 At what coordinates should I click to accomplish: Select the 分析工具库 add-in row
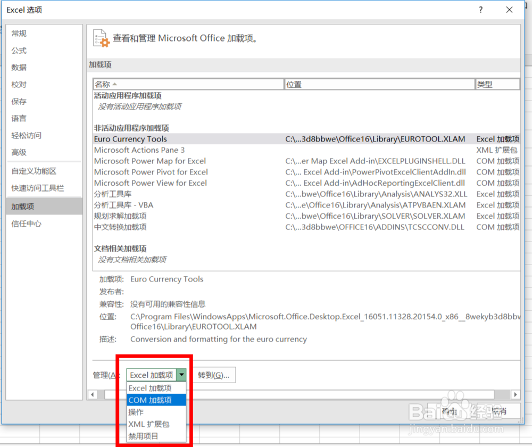(x=306, y=194)
